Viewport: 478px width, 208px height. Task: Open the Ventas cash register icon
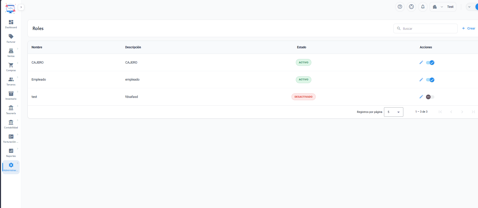click(x=11, y=51)
